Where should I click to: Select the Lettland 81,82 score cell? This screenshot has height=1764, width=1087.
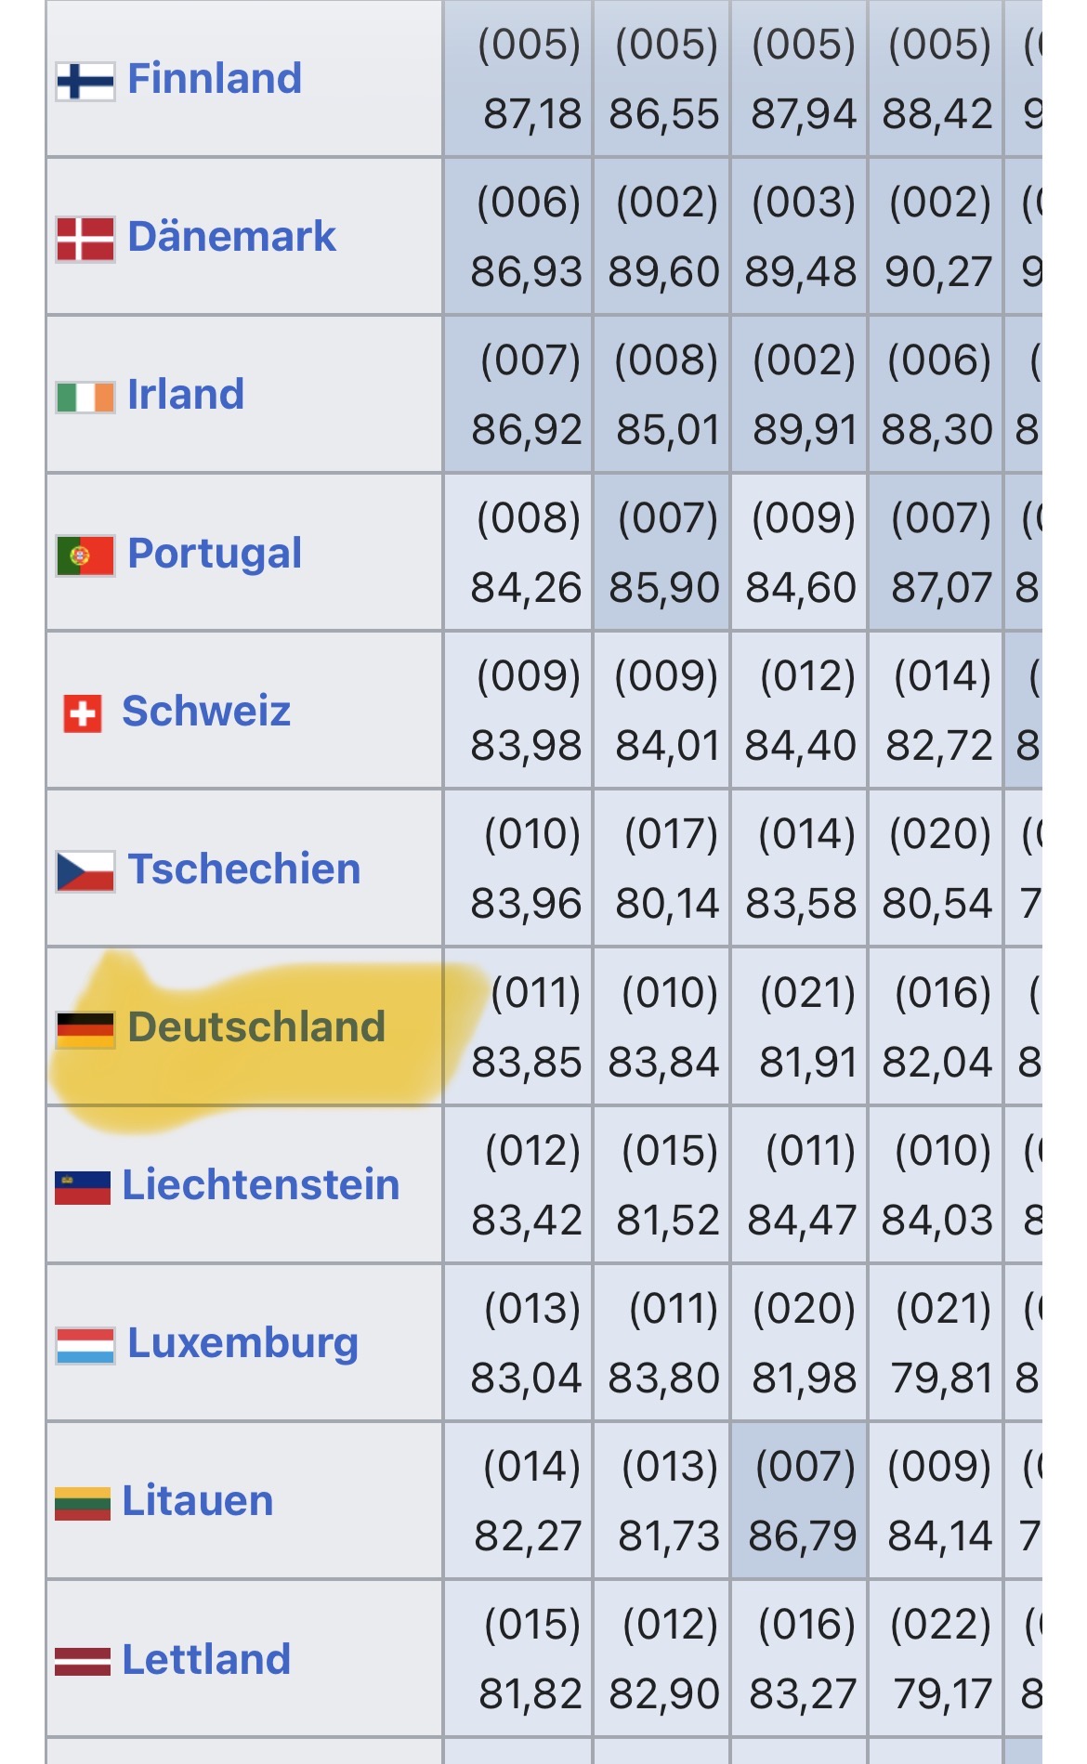530,1693
